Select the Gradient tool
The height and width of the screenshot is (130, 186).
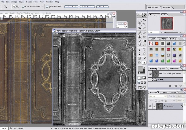point(144,41)
